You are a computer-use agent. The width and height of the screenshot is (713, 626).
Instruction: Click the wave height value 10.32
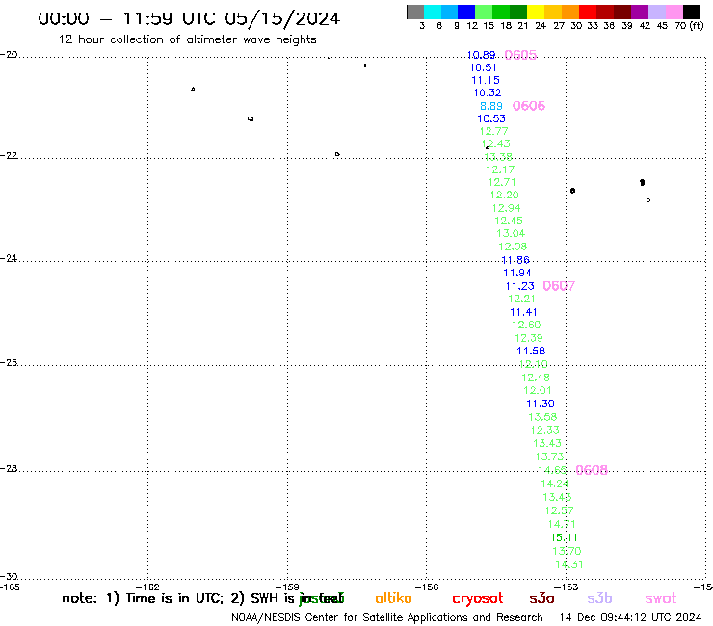click(x=488, y=92)
